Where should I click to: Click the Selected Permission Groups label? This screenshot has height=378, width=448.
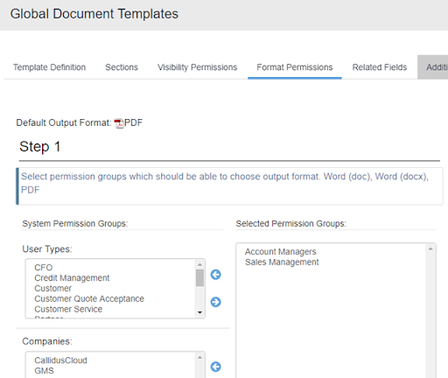pos(290,224)
